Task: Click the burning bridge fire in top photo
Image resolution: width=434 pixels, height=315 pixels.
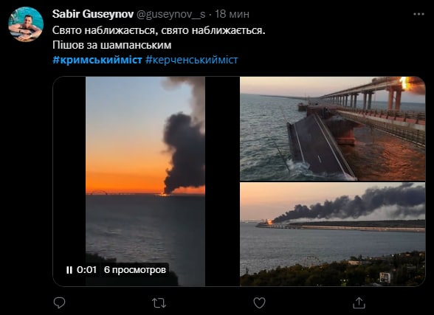Action: click(x=404, y=83)
